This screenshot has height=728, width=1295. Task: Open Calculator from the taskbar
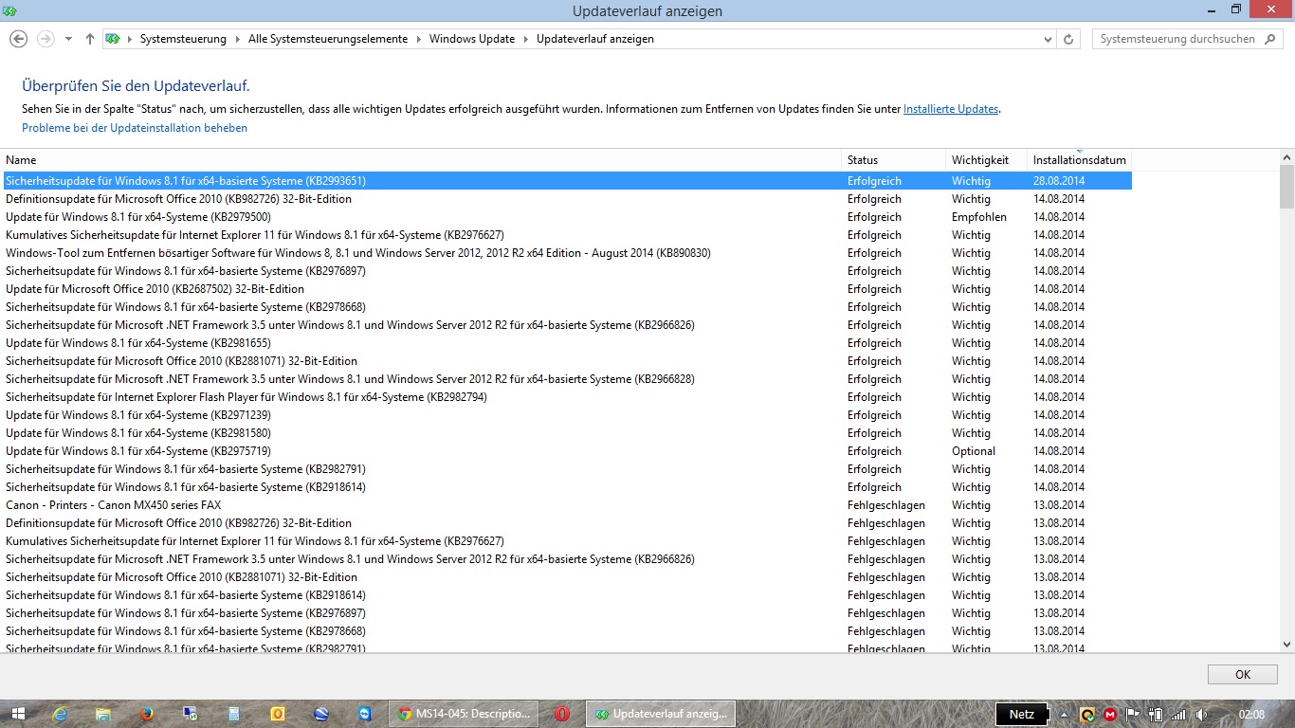pos(234,714)
